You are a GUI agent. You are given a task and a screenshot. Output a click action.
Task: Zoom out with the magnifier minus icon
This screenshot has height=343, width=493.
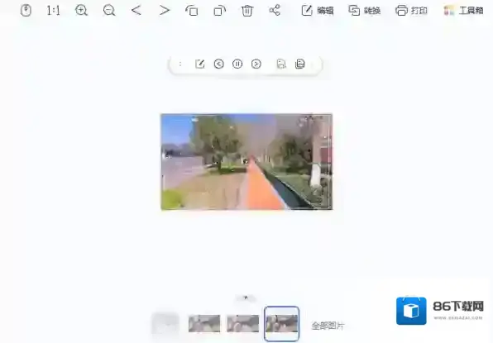coord(109,11)
